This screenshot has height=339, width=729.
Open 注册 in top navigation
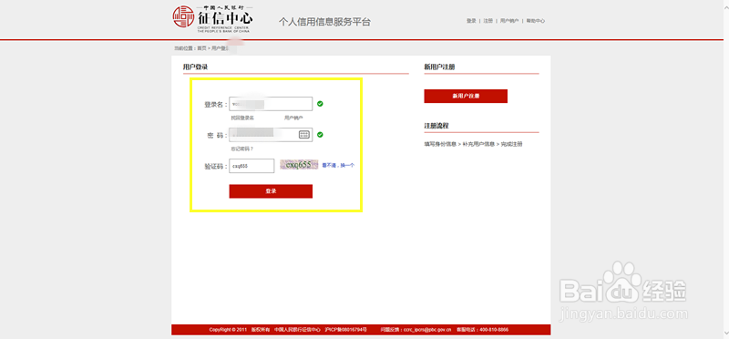pos(488,21)
